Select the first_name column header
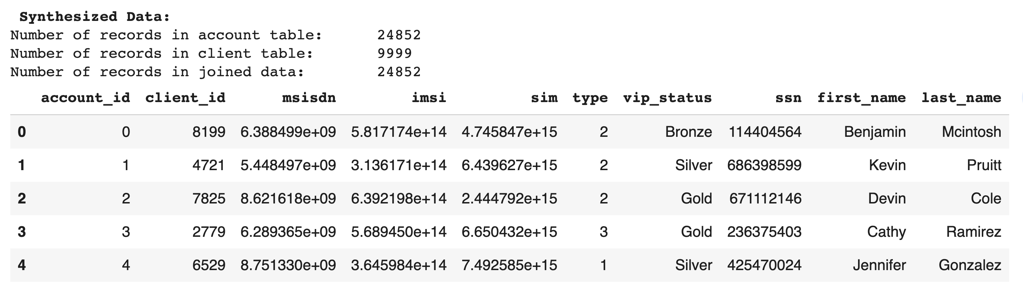Screen dimensions: 1023x285 point(861,97)
